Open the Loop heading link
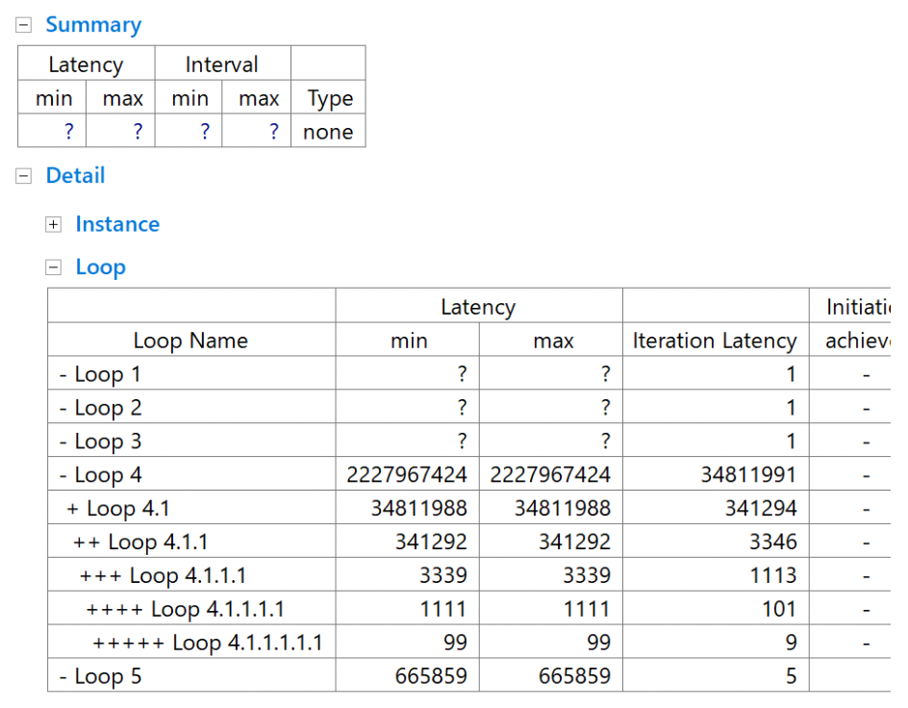This screenshot has height=708, width=908. (101, 267)
